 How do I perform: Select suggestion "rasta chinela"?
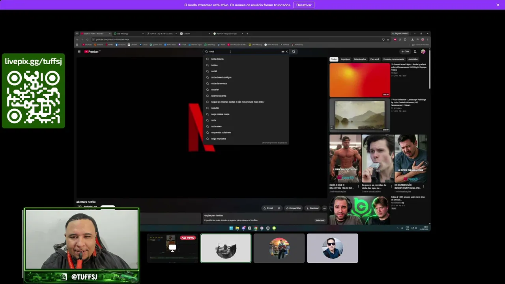[x=246, y=59]
